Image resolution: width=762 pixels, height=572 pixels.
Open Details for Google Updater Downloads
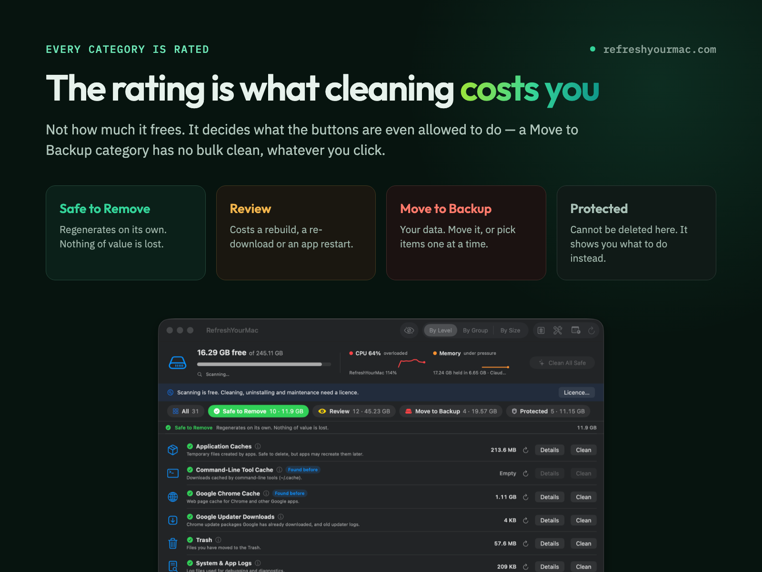coord(550,521)
